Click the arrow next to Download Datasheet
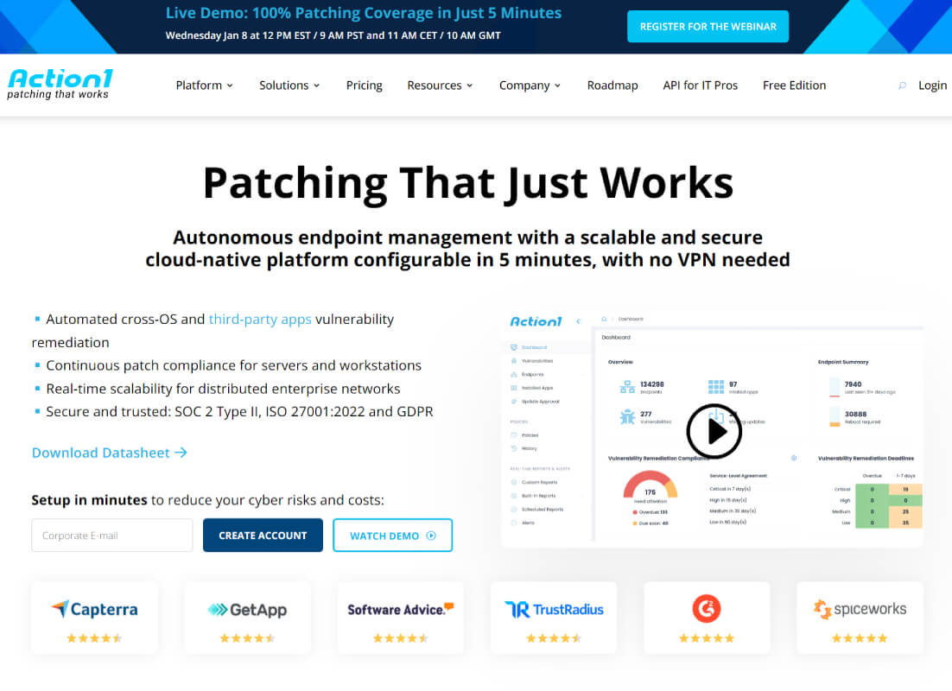Screen dimensions: 952x691 click(181, 453)
